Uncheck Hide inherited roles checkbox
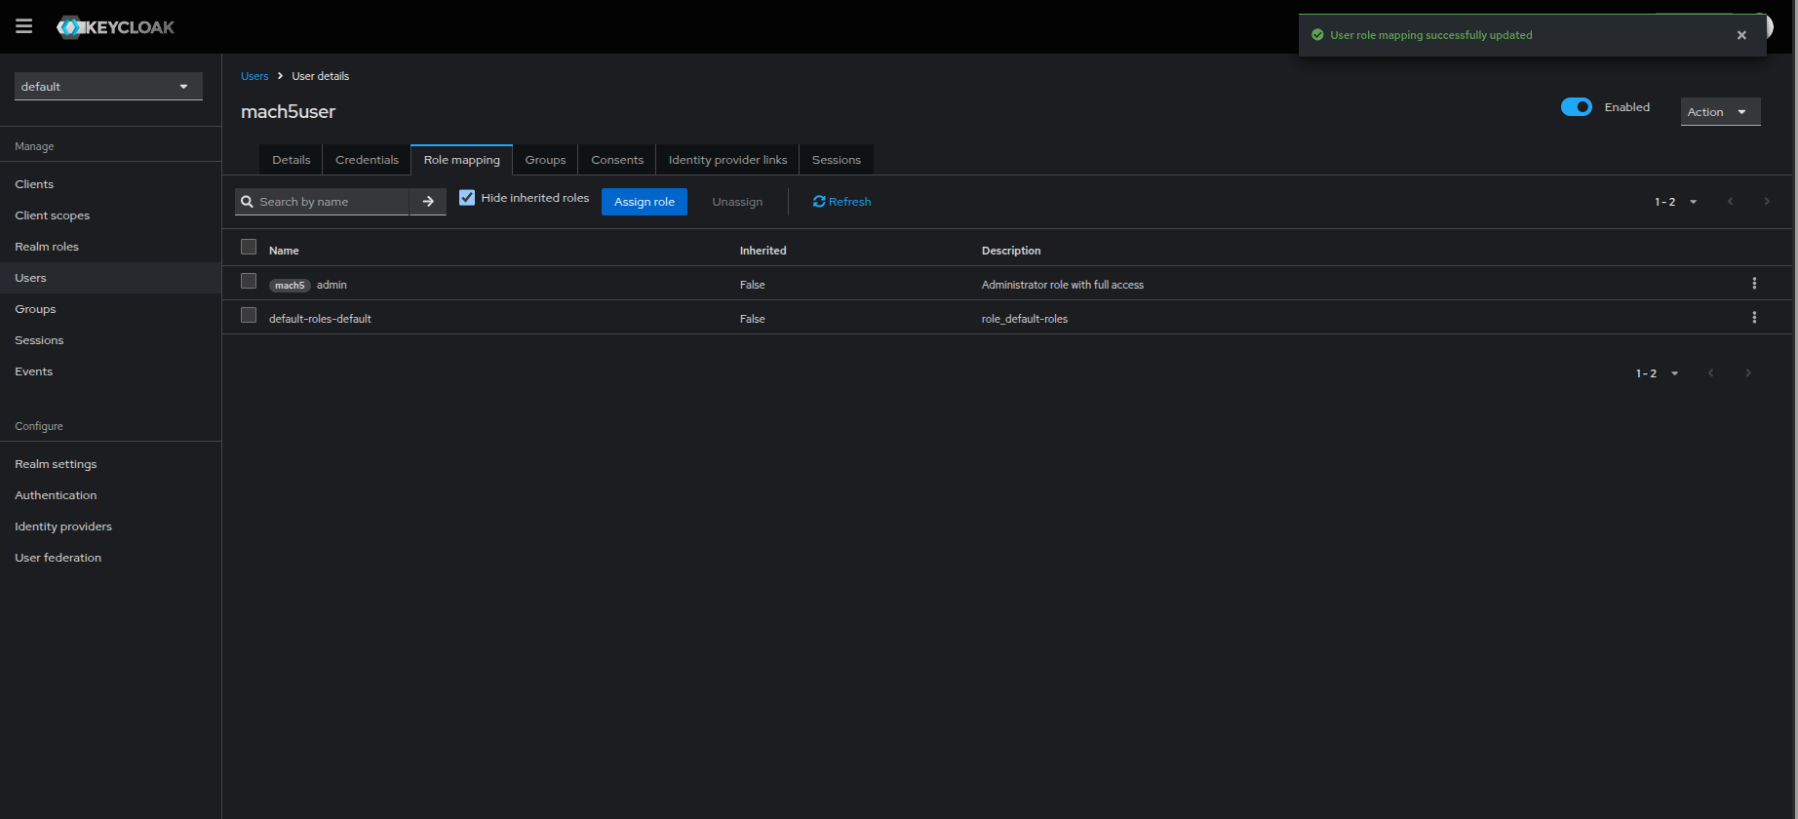Viewport: 1798px width, 819px height. tap(467, 198)
